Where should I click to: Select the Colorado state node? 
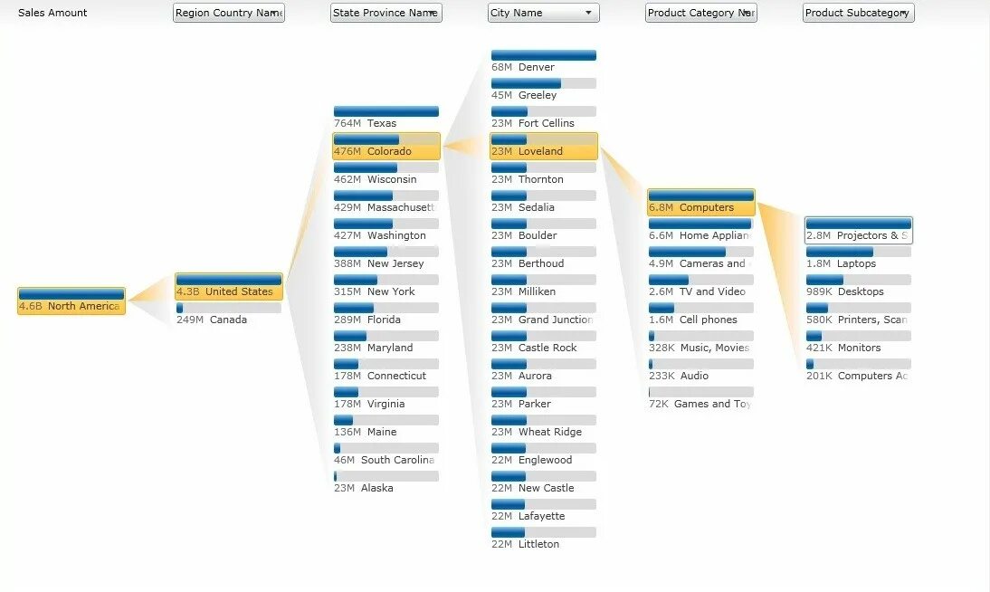[386, 146]
